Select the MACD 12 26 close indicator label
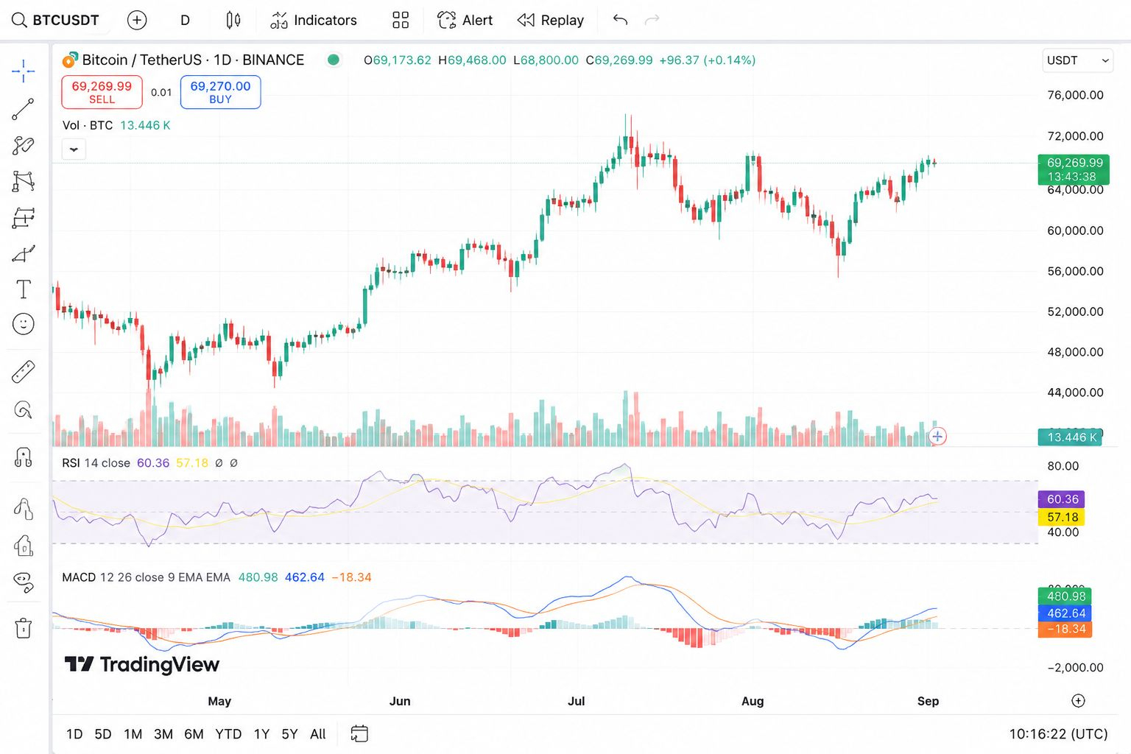Screen dimensions: 1131x754 (x=146, y=577)
